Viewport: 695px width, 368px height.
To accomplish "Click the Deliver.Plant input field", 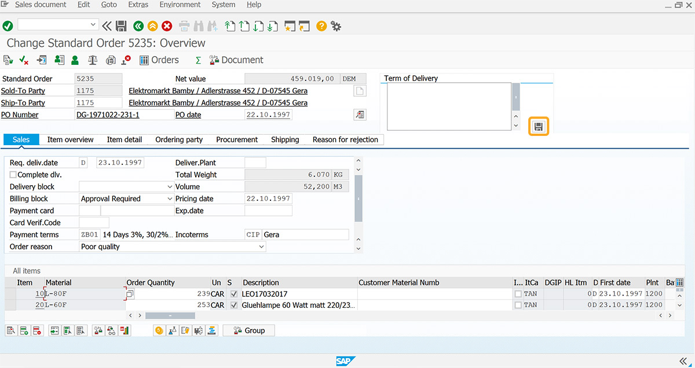I will 255,163.
